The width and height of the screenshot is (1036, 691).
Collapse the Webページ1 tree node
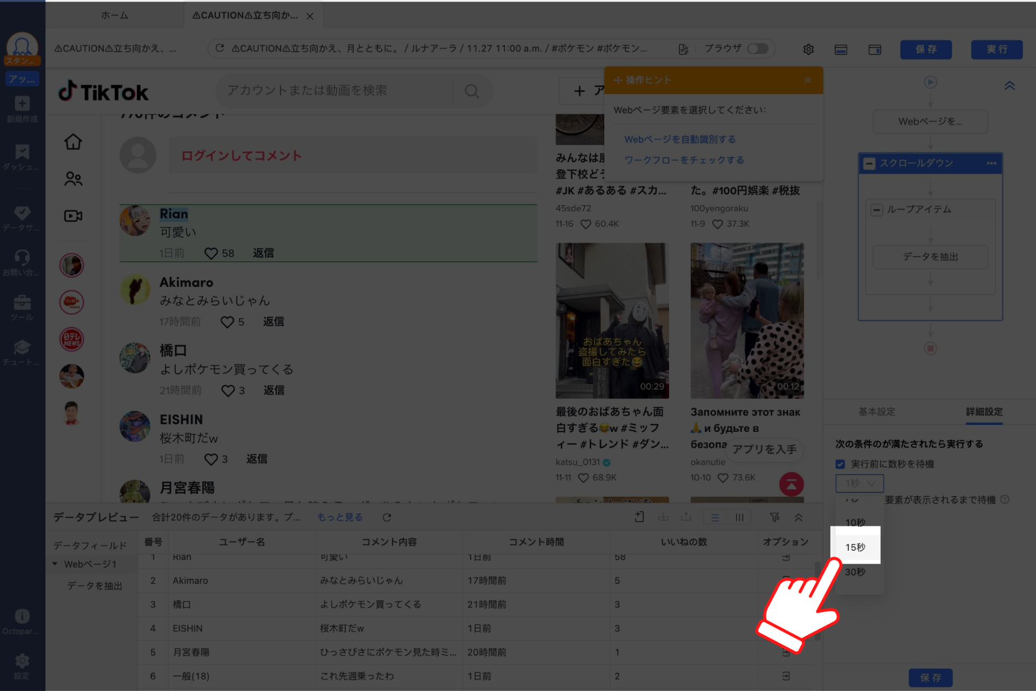[x=54, y=564]
